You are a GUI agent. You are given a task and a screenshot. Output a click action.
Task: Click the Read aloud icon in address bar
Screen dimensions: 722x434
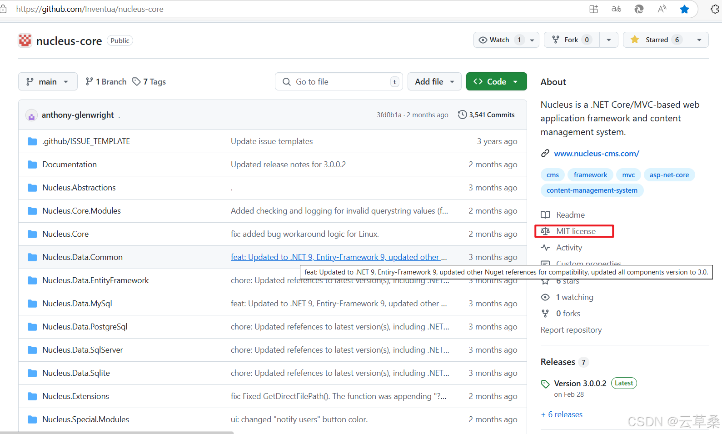pos(662,9)
